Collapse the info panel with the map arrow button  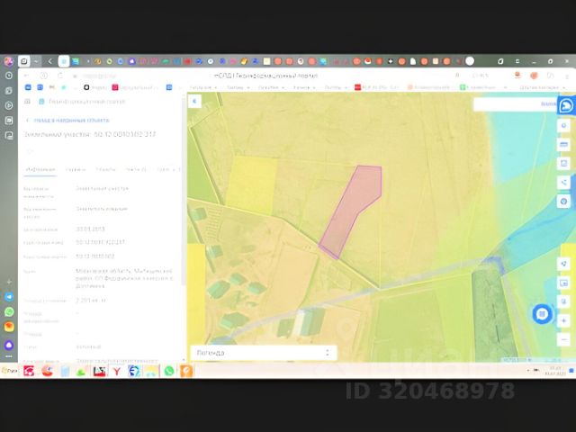coord(194,101)
